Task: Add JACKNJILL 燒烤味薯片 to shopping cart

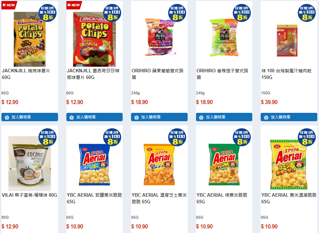Action: pyautogui.click(x=30, y=117)
